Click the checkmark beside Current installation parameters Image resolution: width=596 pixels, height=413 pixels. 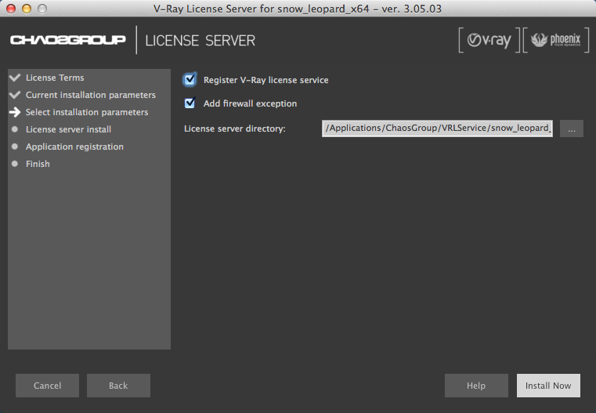click(14, 95)
